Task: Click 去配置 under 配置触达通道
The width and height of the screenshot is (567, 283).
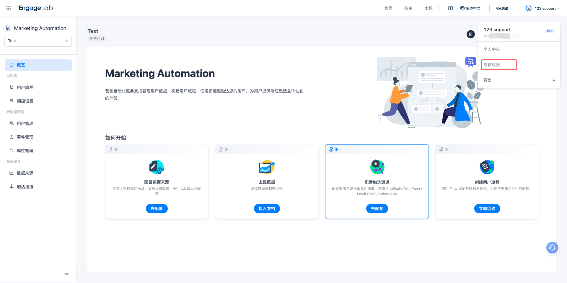Action: click(x=377, y=209)
